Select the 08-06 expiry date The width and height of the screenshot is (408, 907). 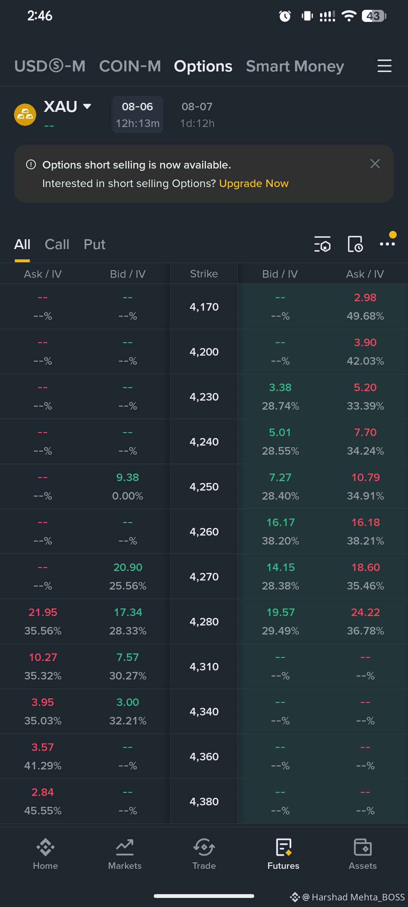point(138,115)
